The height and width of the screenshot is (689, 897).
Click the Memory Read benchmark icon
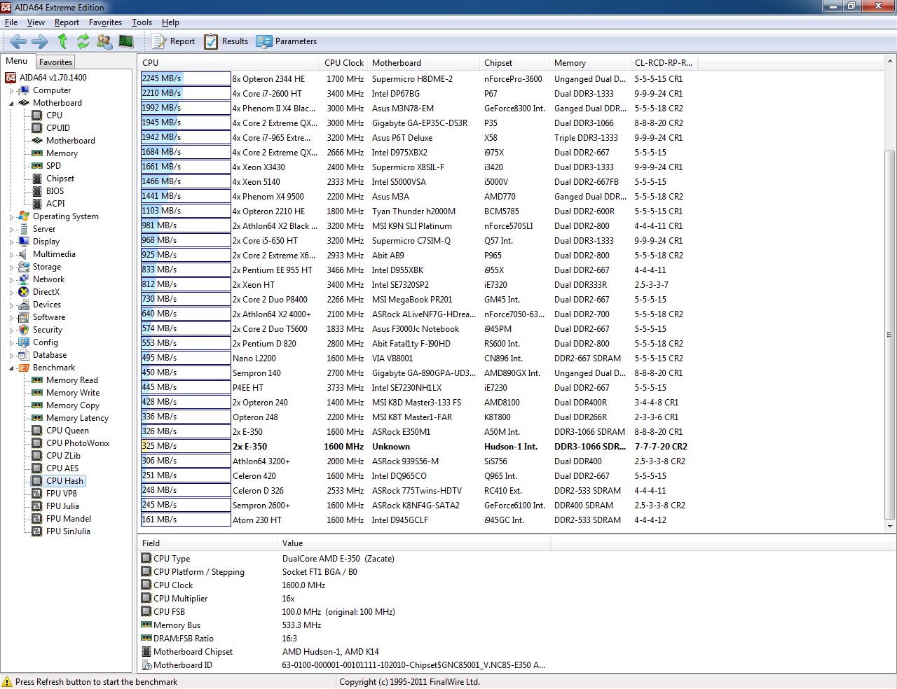tap(37, 380)
